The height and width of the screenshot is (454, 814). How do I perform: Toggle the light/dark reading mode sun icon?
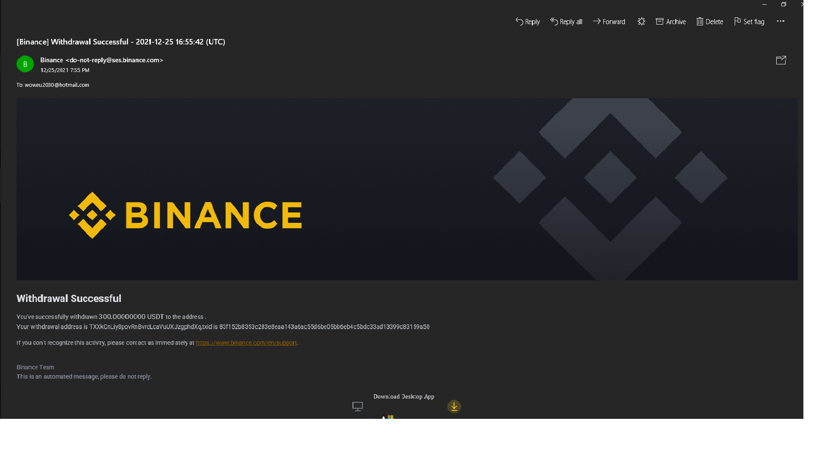641,22
